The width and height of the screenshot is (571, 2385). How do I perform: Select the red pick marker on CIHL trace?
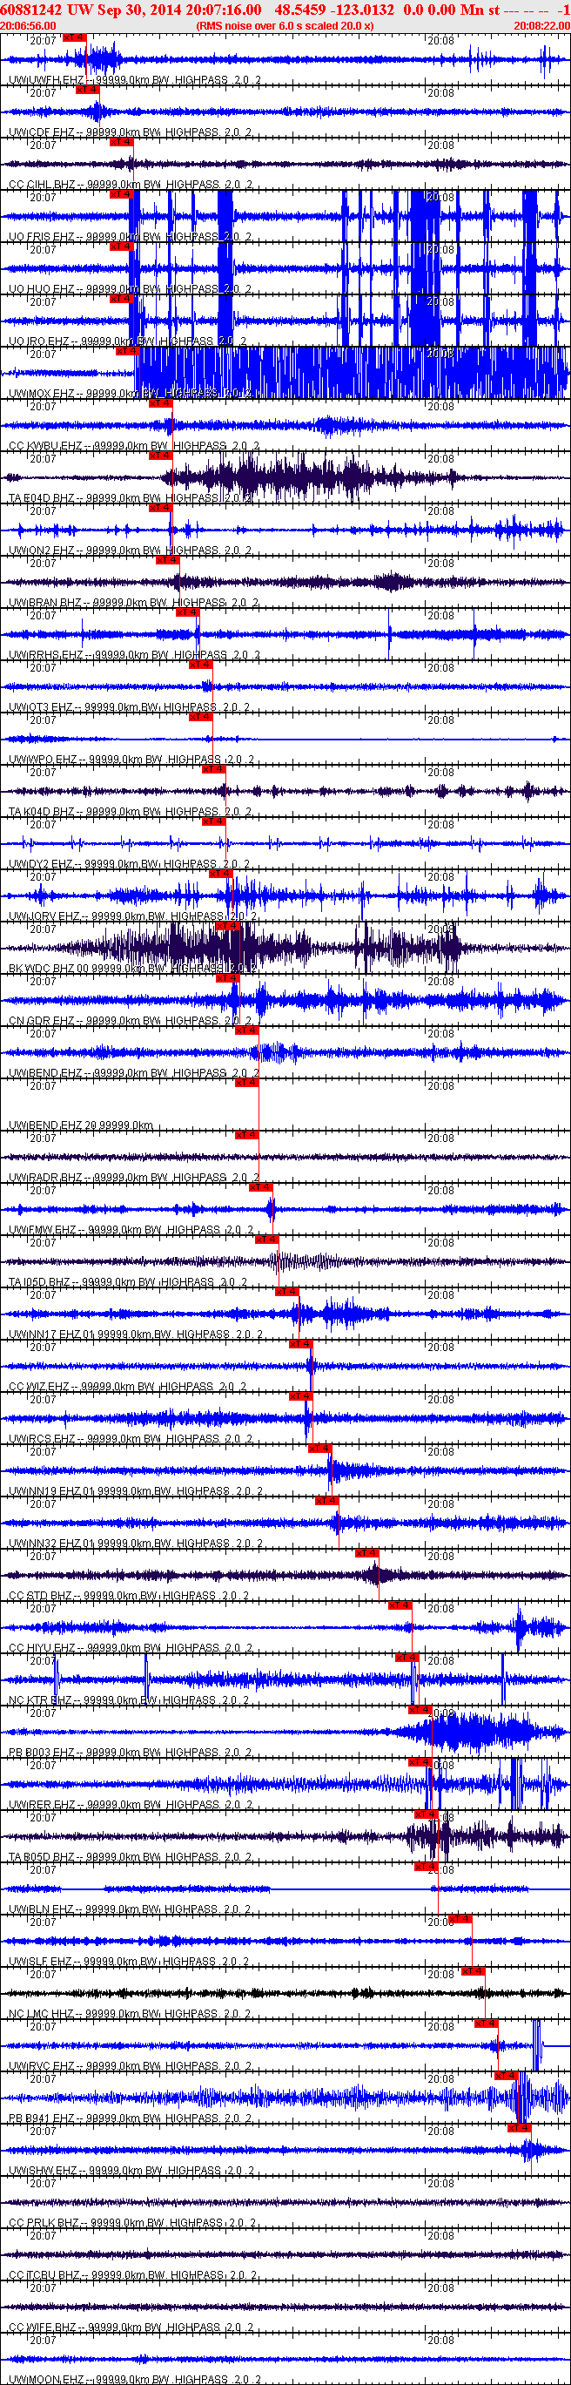coord(121,142)
